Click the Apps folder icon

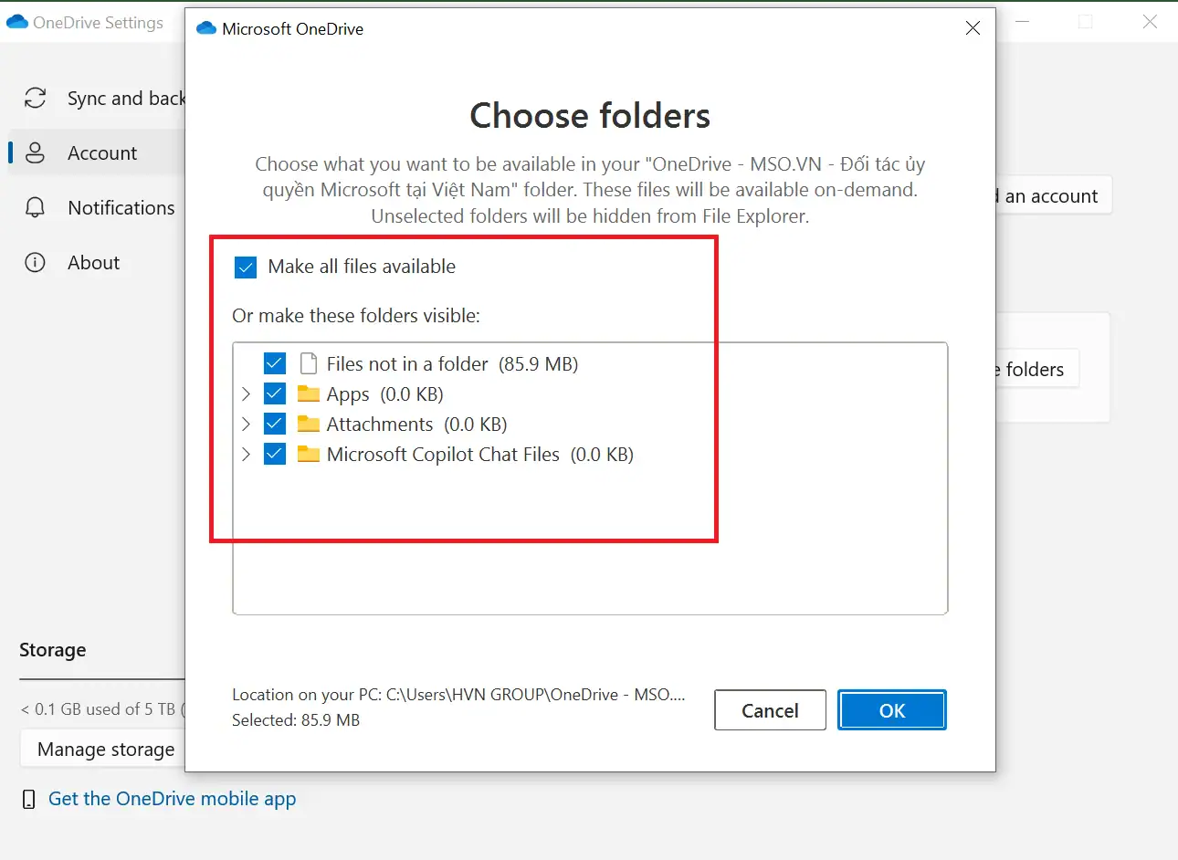click(307, 393)
